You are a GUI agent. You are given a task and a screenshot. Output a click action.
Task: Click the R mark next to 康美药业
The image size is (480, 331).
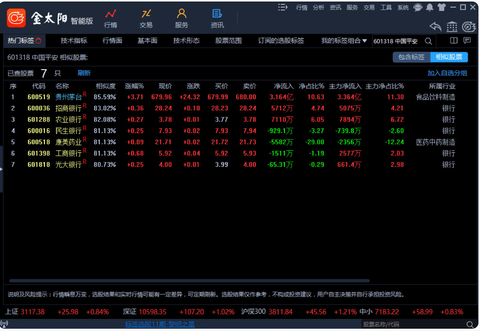point(85,139)
